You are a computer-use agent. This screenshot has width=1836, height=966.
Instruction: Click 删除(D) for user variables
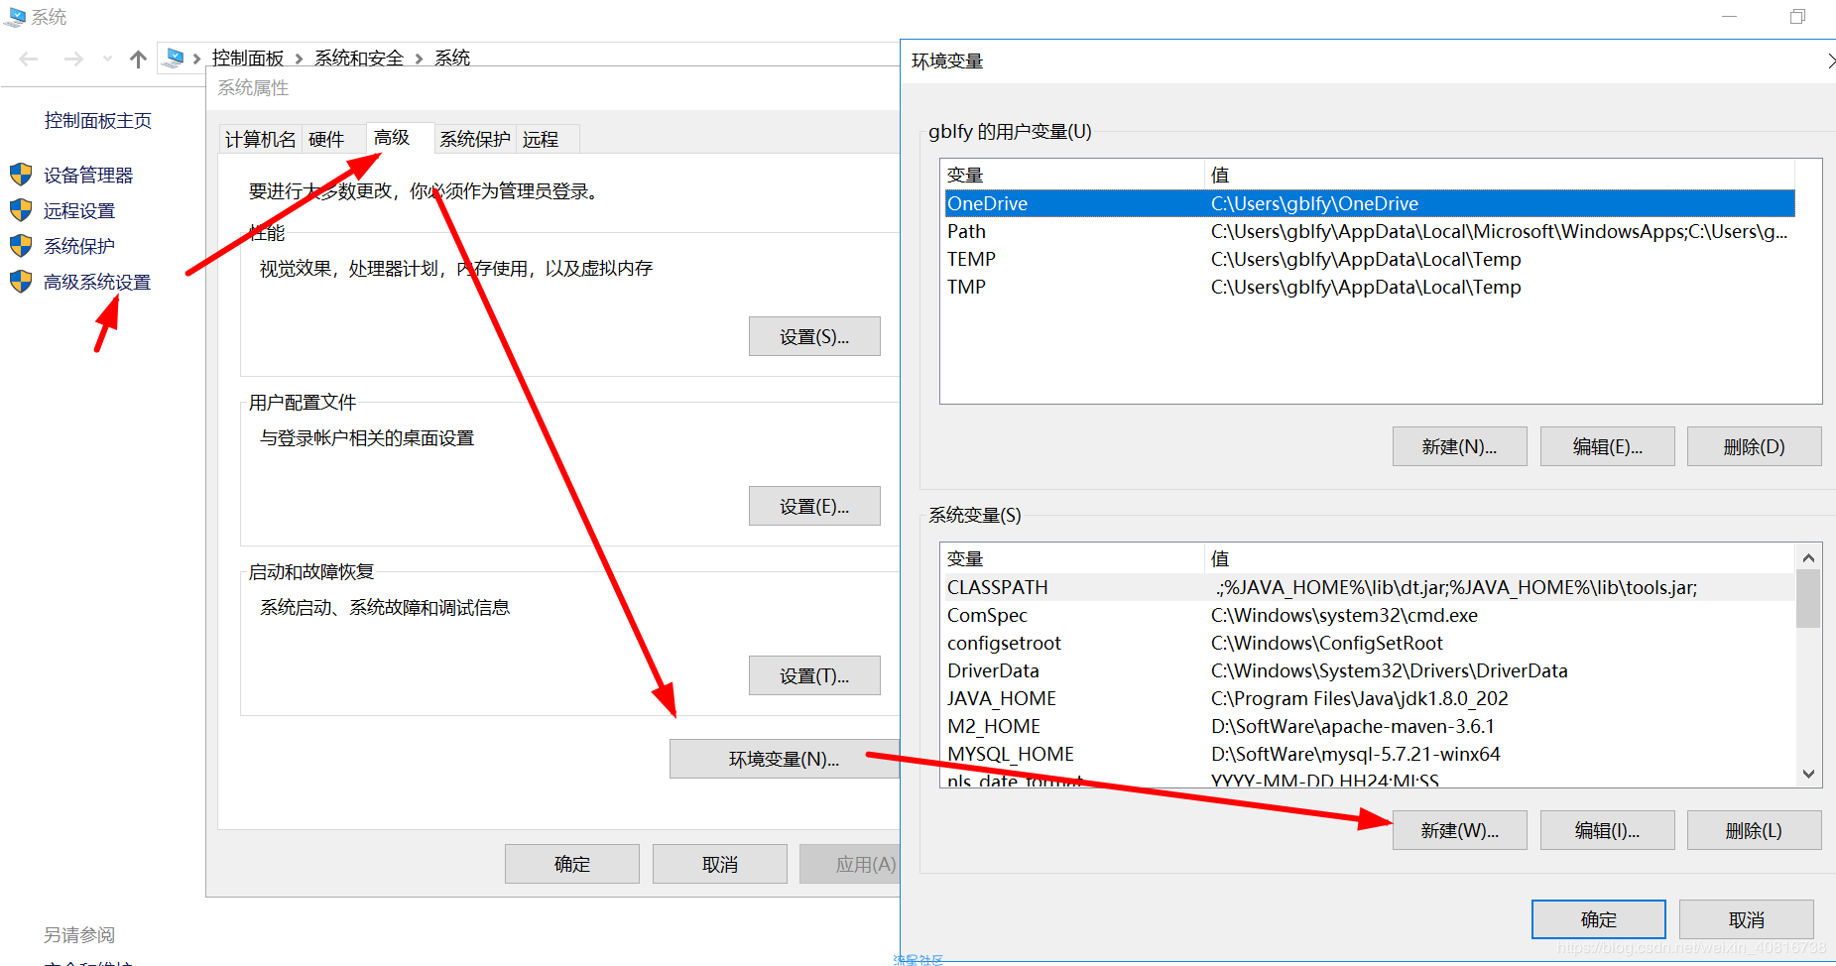pos(1755,447)
